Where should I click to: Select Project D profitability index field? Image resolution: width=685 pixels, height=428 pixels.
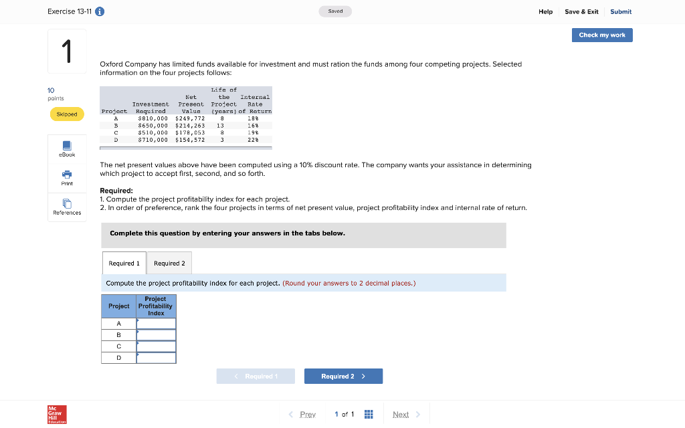tap(156, 358)
